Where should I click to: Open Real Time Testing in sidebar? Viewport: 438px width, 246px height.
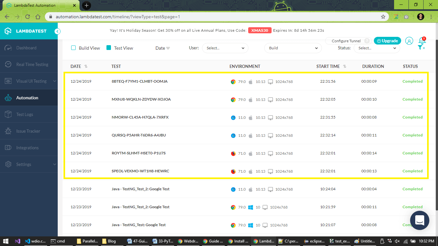pos(32,64)
